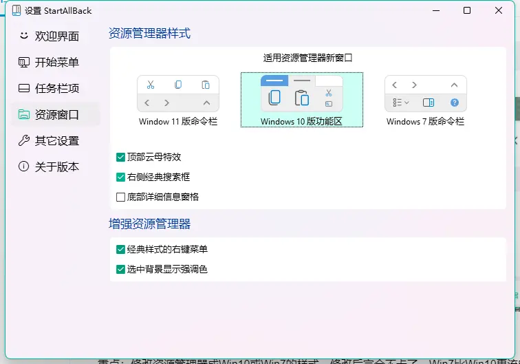Uncheck 顶部云母特效 checkbox
The width and height of the screenshot is (520, 364).
coord(120,157)
